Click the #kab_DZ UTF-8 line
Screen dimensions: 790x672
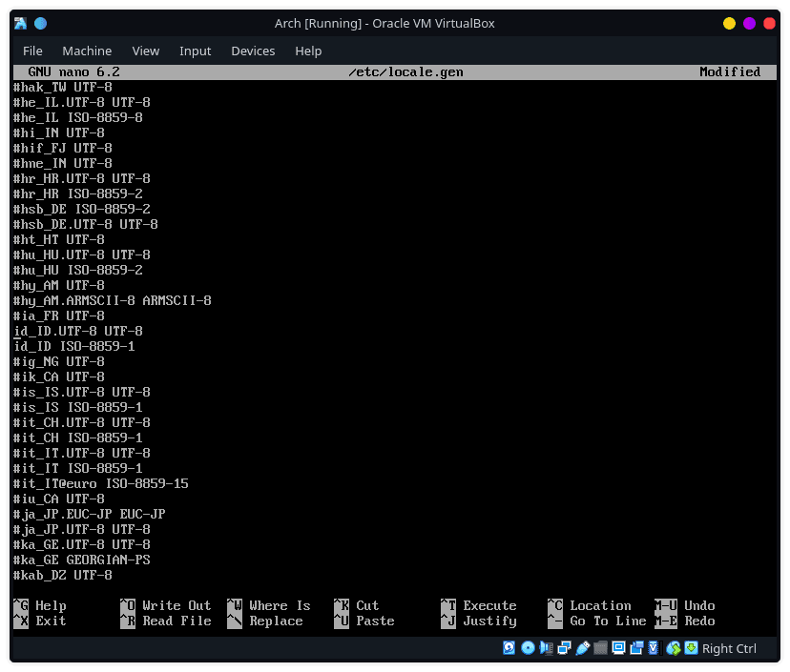63,576
